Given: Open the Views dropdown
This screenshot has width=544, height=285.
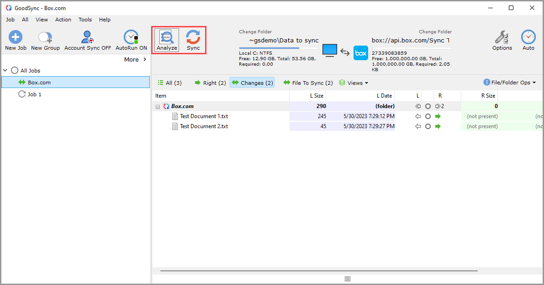Looking at the screenshot, I should coord(354,83).
